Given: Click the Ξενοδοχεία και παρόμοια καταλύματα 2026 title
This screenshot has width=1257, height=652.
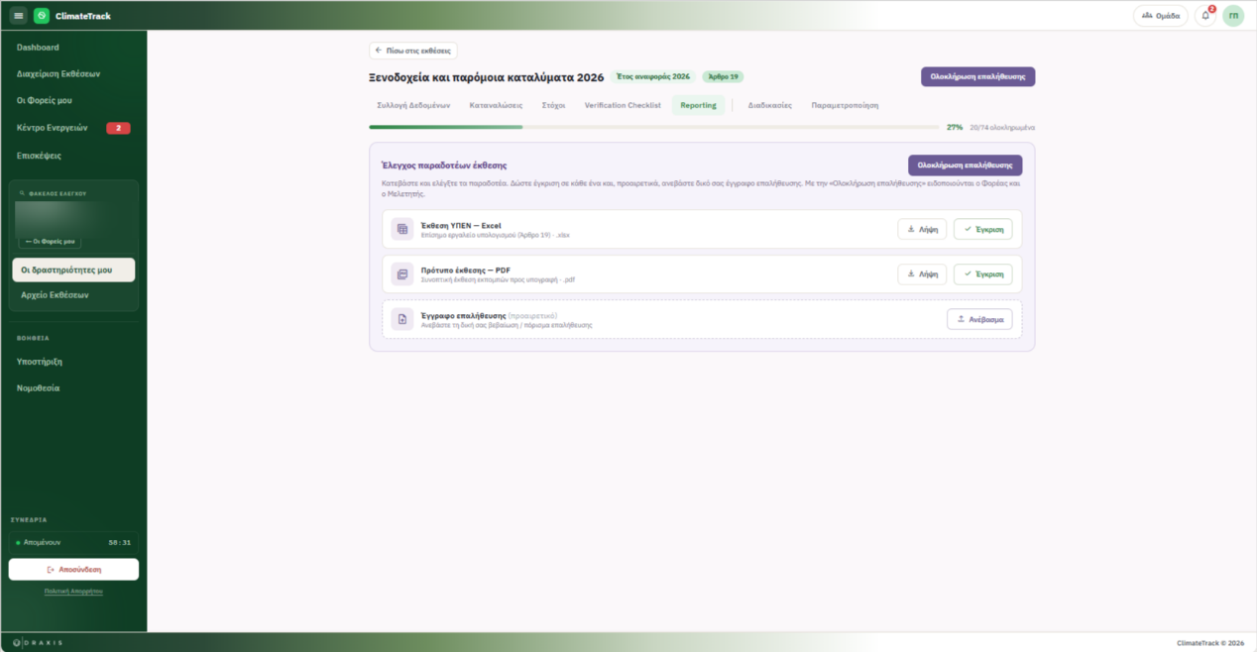Looking at the screenshot, I should [x=487, y=77].
